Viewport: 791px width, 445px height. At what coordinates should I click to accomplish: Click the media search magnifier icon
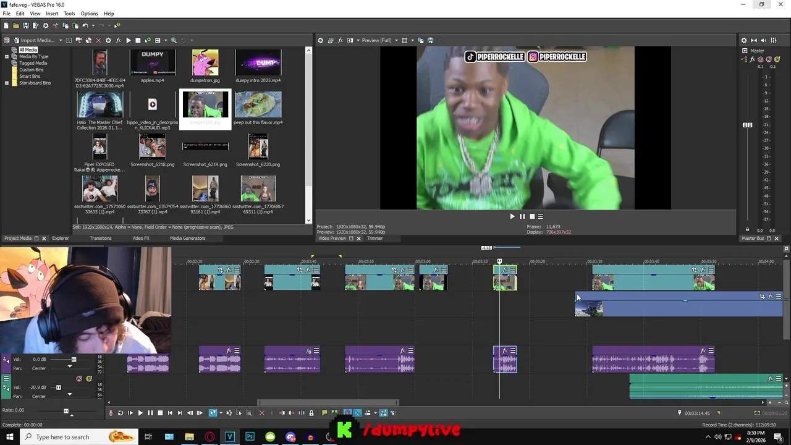[174, 40]
